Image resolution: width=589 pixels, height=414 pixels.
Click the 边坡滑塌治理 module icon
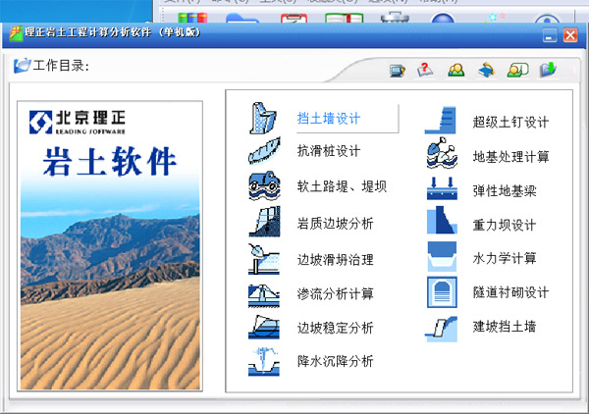coord(264,259)
